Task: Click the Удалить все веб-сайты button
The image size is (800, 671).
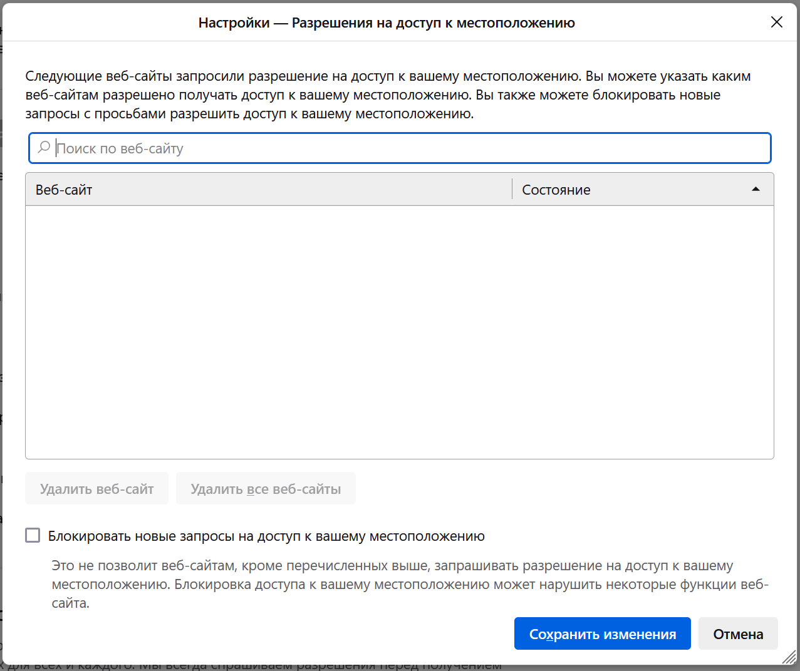Action: point(265,488)
